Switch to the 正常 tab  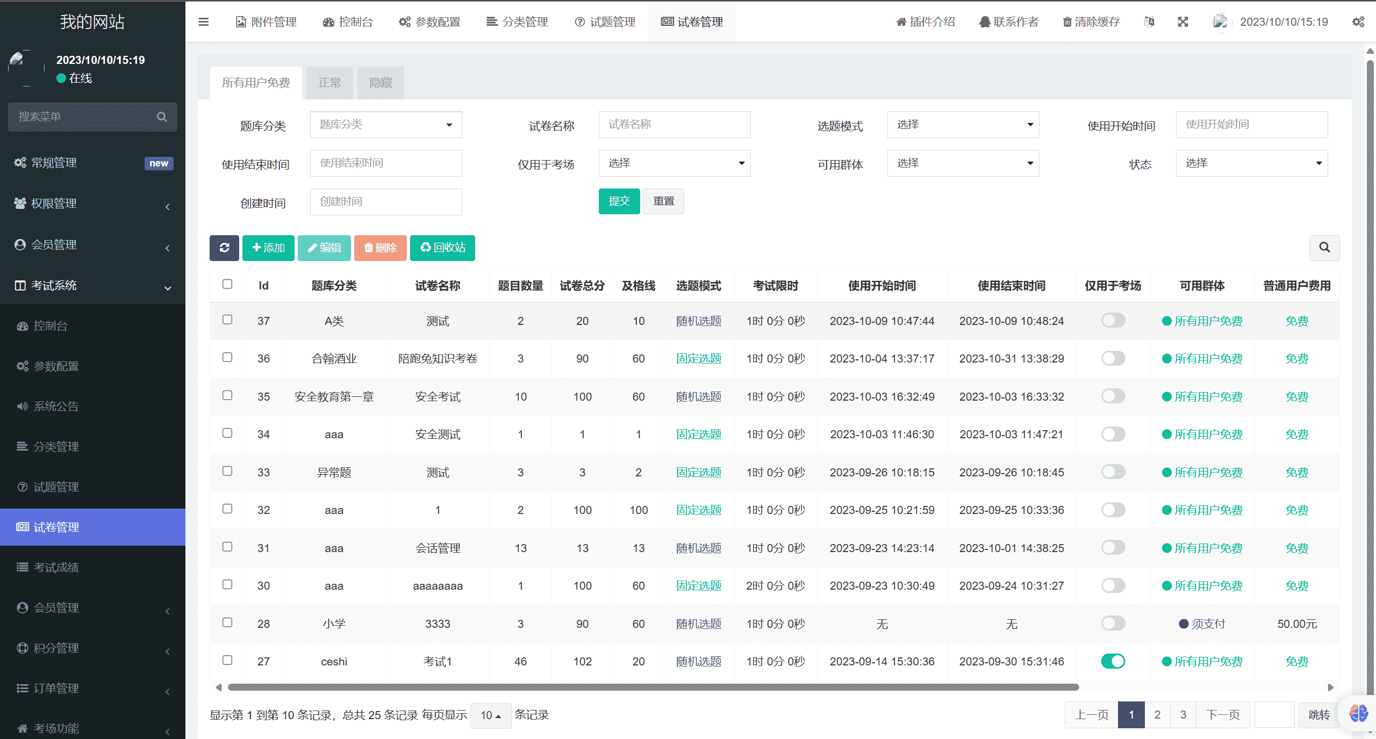329,82
